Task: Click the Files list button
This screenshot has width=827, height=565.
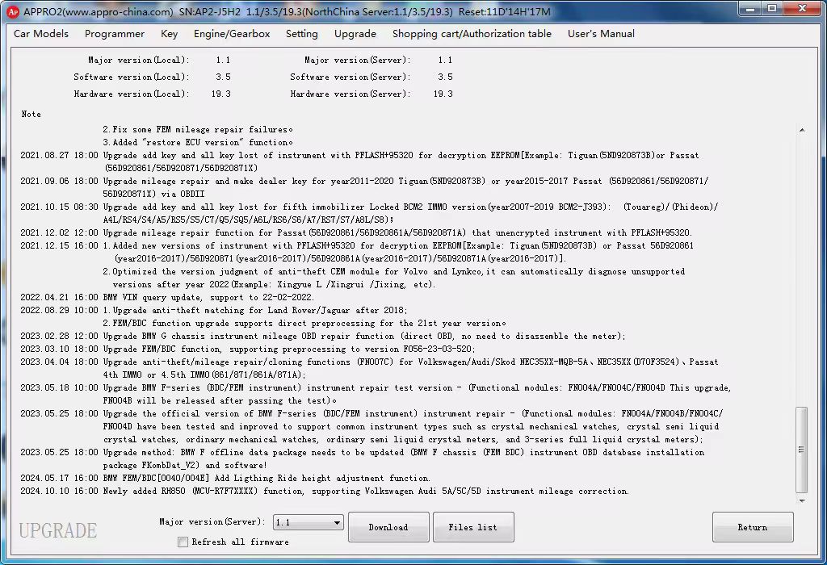Action: [473, 527]
